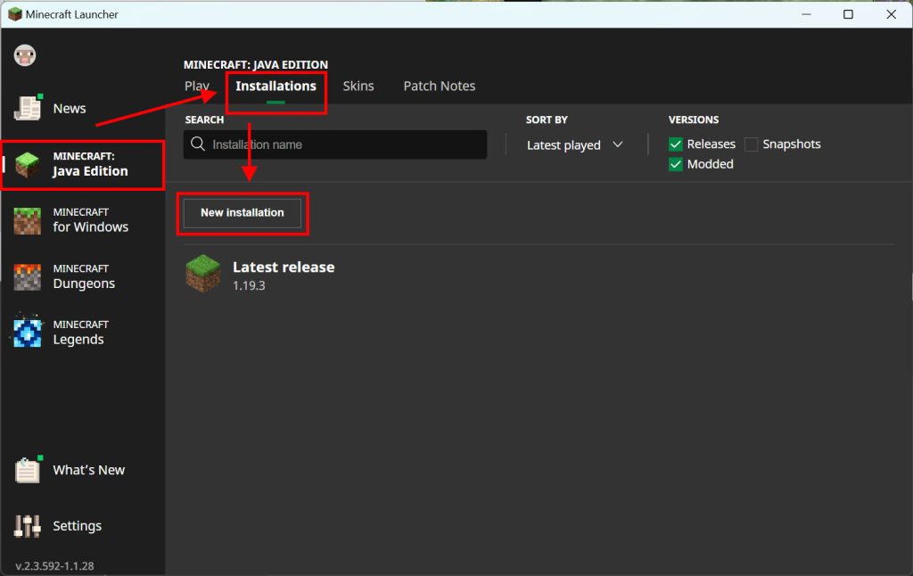
Task: Open Minecraft Dungeons icon
Action: [28, 276]
